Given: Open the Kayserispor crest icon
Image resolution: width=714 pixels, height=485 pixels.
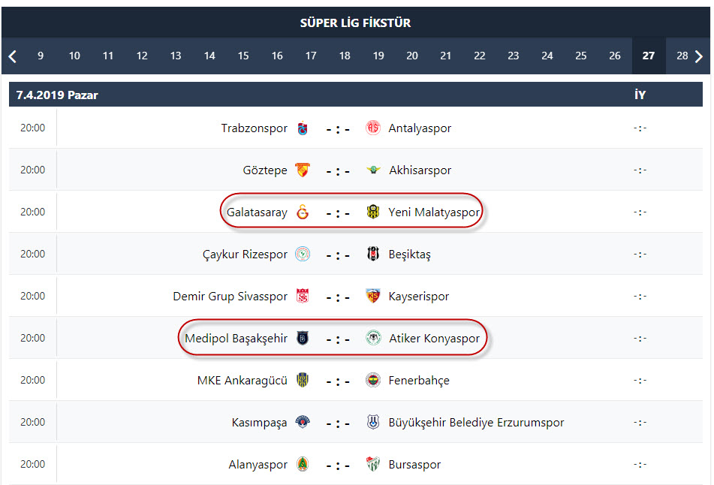Looking at the screenshot, I should [x=373, y=296].
